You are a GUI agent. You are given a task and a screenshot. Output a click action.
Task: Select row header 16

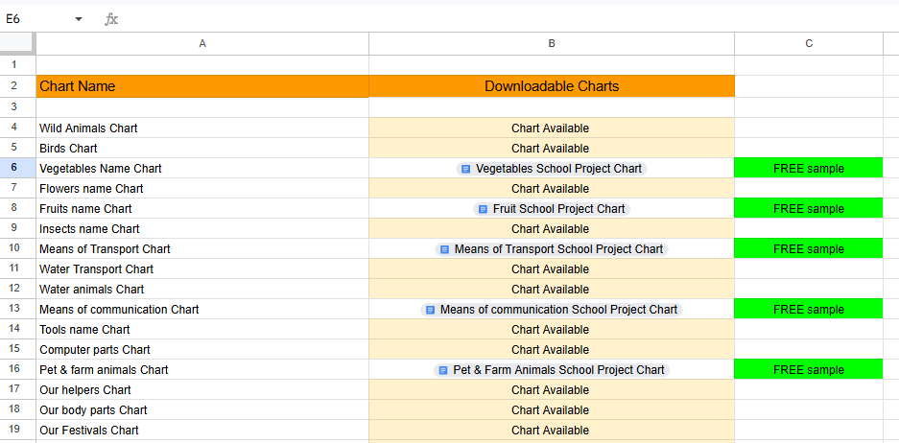point(18,369)
